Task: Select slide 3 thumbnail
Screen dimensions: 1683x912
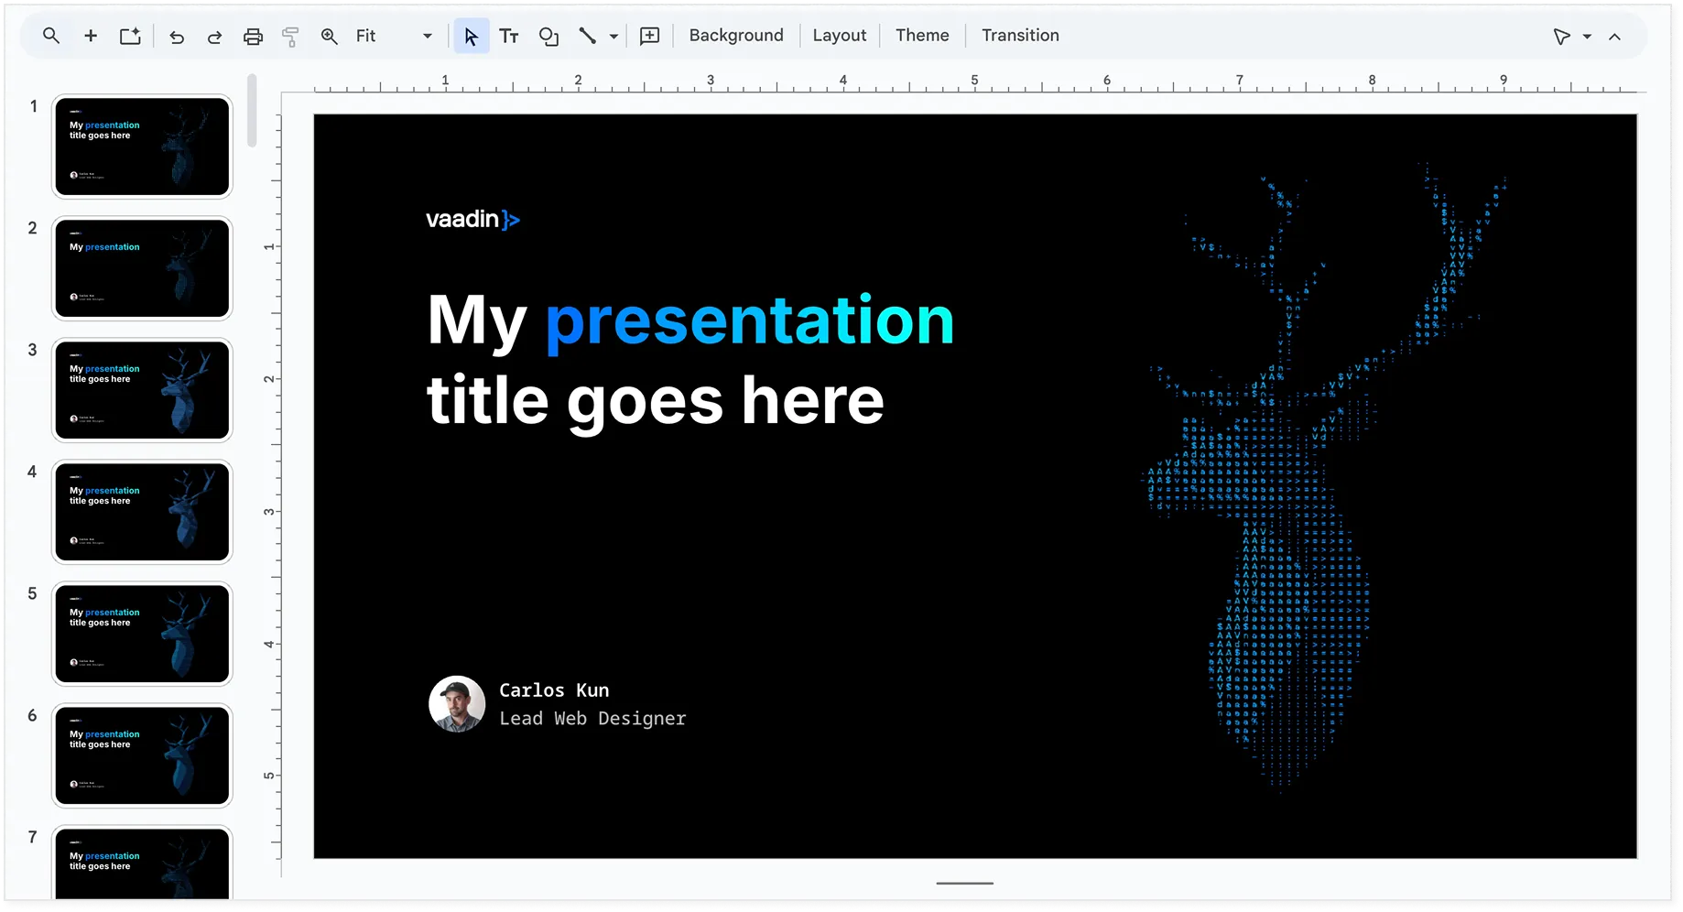Action: [142, 390]
